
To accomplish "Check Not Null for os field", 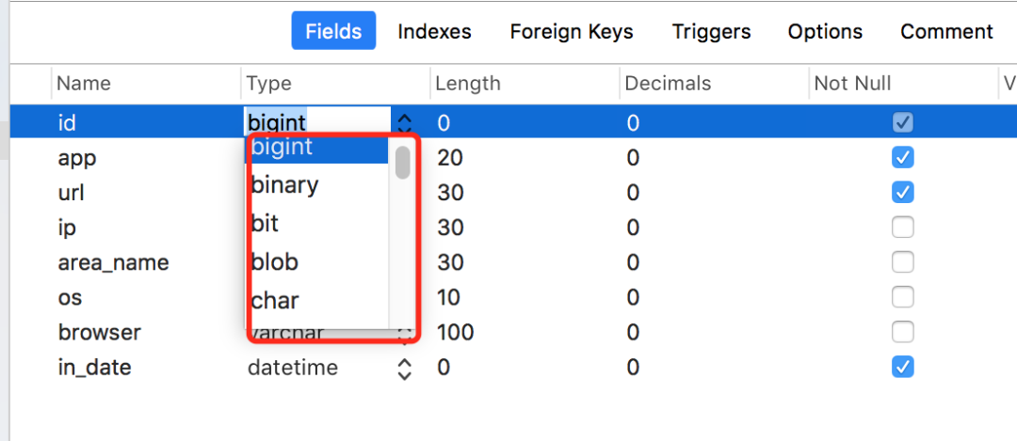I will pyautogui.click(x=902, y=297).
